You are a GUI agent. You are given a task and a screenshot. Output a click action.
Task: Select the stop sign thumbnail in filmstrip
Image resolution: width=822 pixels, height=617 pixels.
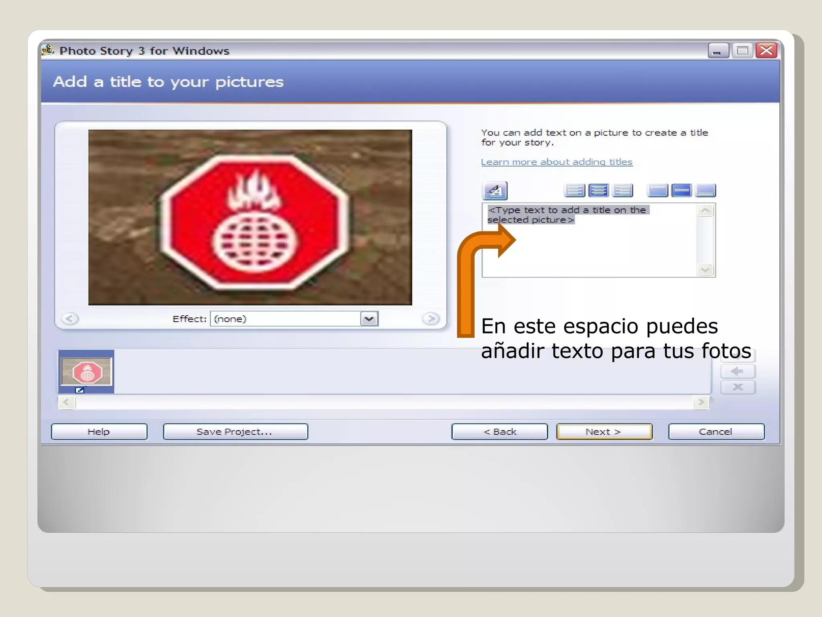[86, 372]
